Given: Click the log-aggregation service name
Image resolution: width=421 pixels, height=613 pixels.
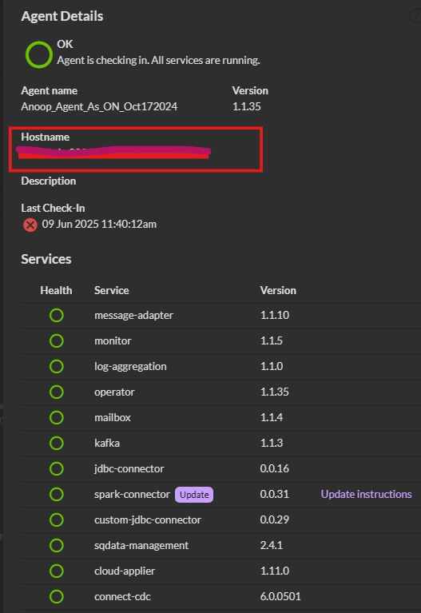Looking at the screenshot, I should pyautogui.click(x=130, y=367).
